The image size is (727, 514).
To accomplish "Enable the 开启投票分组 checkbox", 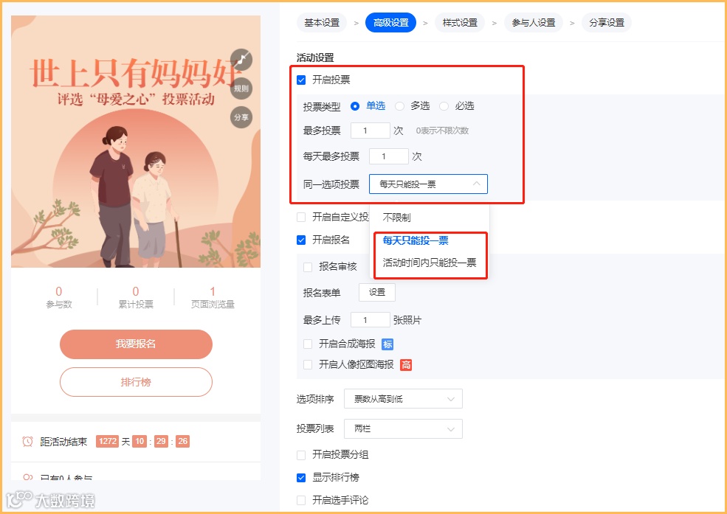I will click(301, 455).
